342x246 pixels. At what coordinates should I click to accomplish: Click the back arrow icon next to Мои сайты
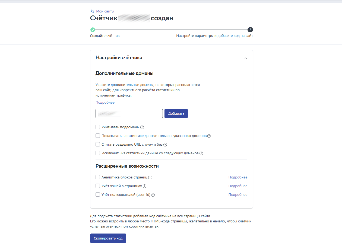click(x=92, y=11)
